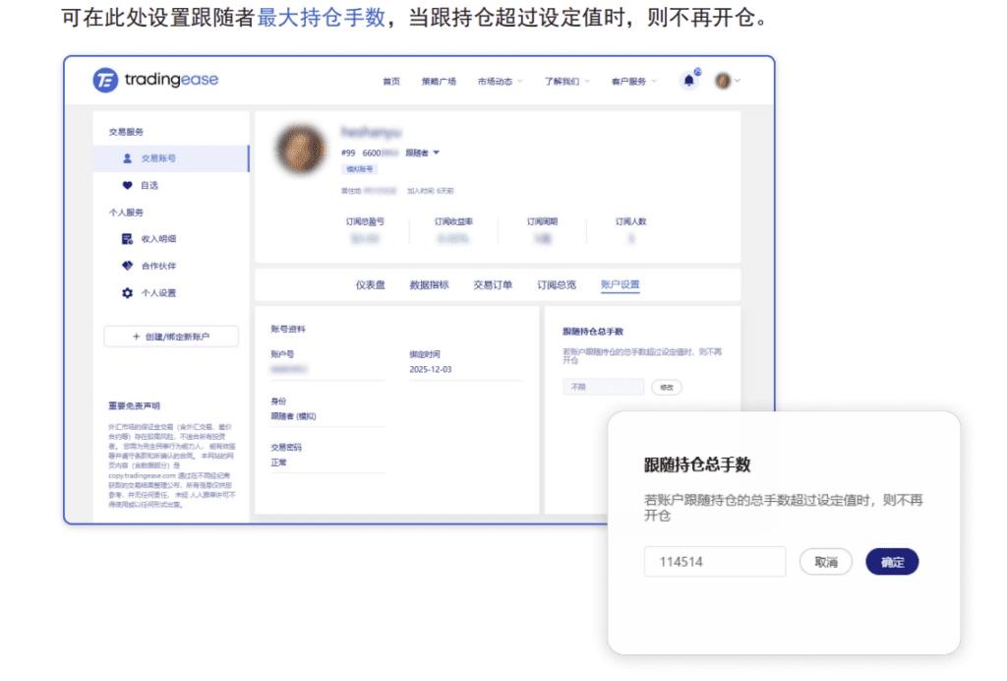Click the input field containing 114514

714,562
